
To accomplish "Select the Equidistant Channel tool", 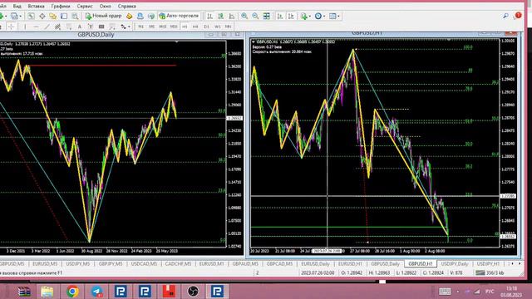I will click(57, 27).
